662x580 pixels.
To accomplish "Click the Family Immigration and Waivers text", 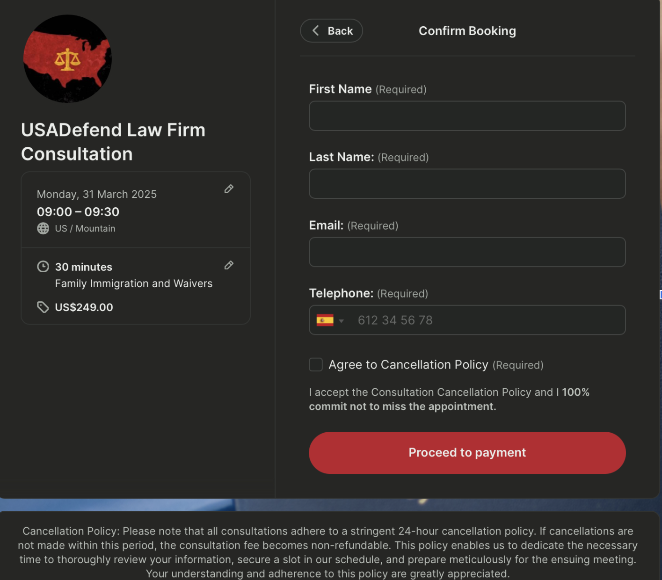I will pyautogui.click(x=134, y=283).
